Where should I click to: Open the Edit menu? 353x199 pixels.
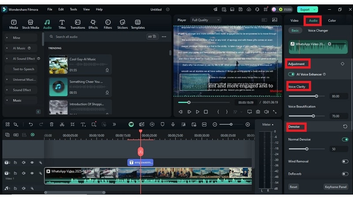(x=61, y=9)
